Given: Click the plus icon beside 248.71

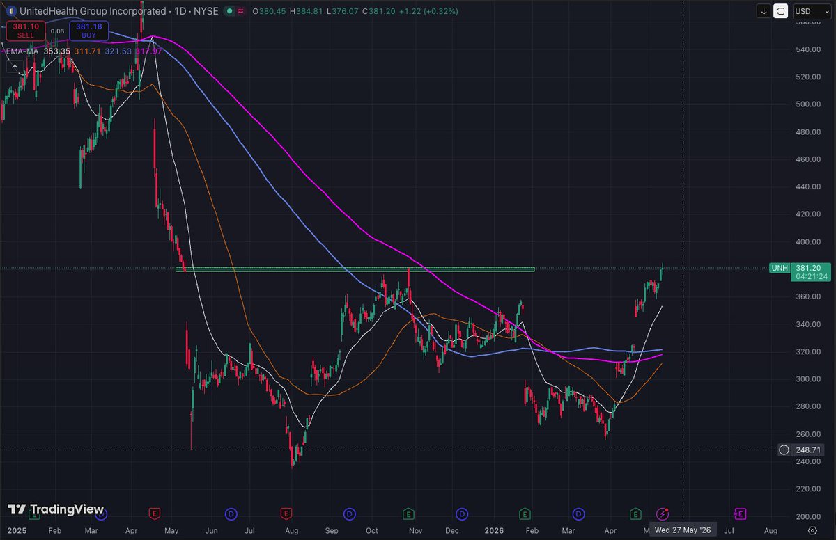Looking at the screenshot, I should [784, 450].
